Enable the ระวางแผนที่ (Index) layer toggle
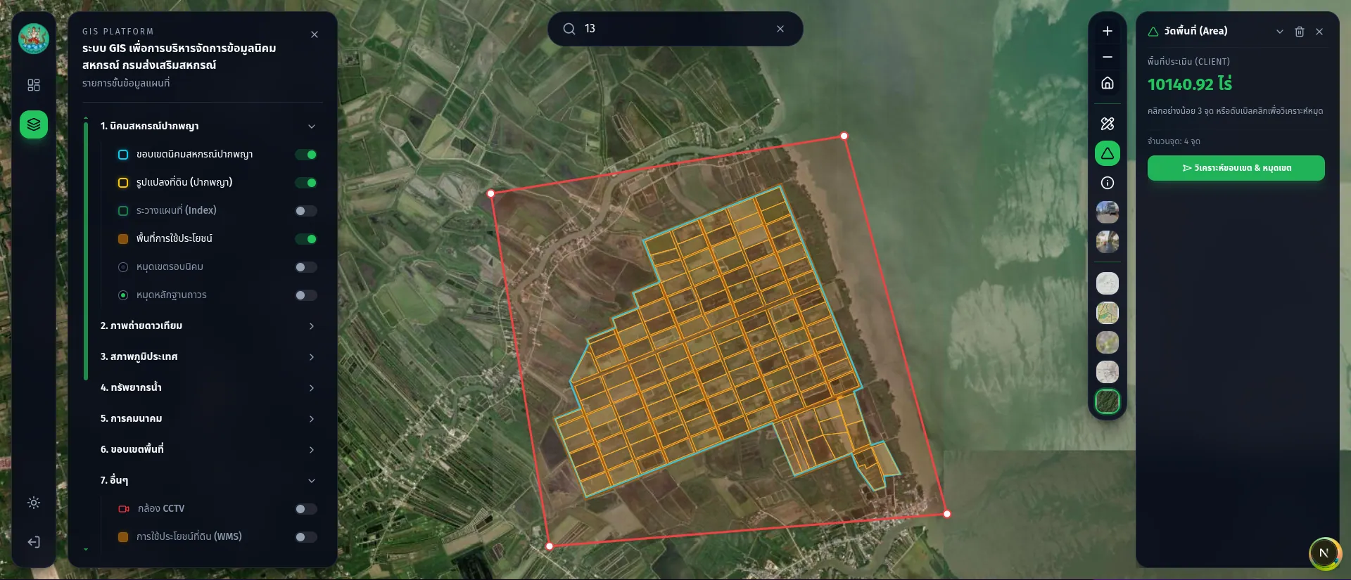The height and width of the screenshot is (580, 1351). [x=306, y=211]
